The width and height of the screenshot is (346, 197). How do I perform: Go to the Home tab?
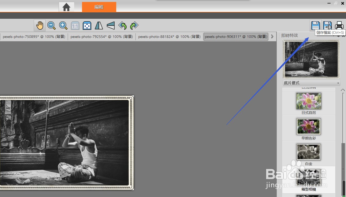coord(66,7)
